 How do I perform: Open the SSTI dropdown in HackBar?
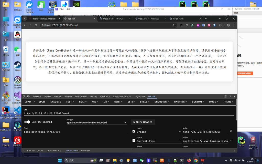[x=131, y=102]
